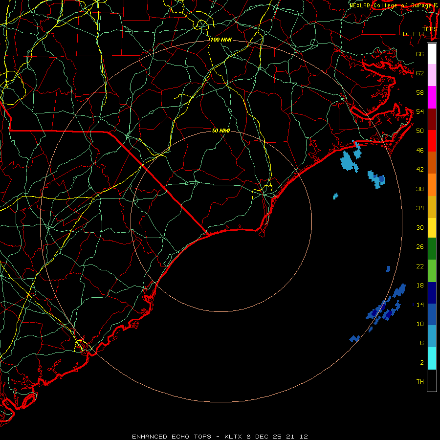
Task: Pick the cyan legend color swatch
Action: coord(432,358)
